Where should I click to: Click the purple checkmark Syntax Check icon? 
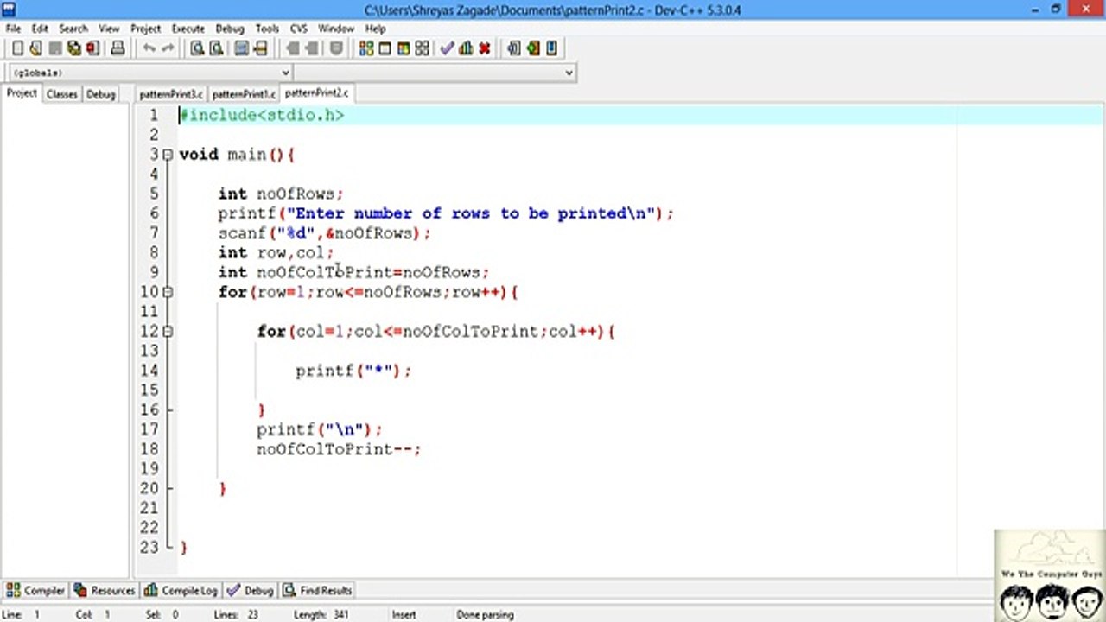[447, 49]
